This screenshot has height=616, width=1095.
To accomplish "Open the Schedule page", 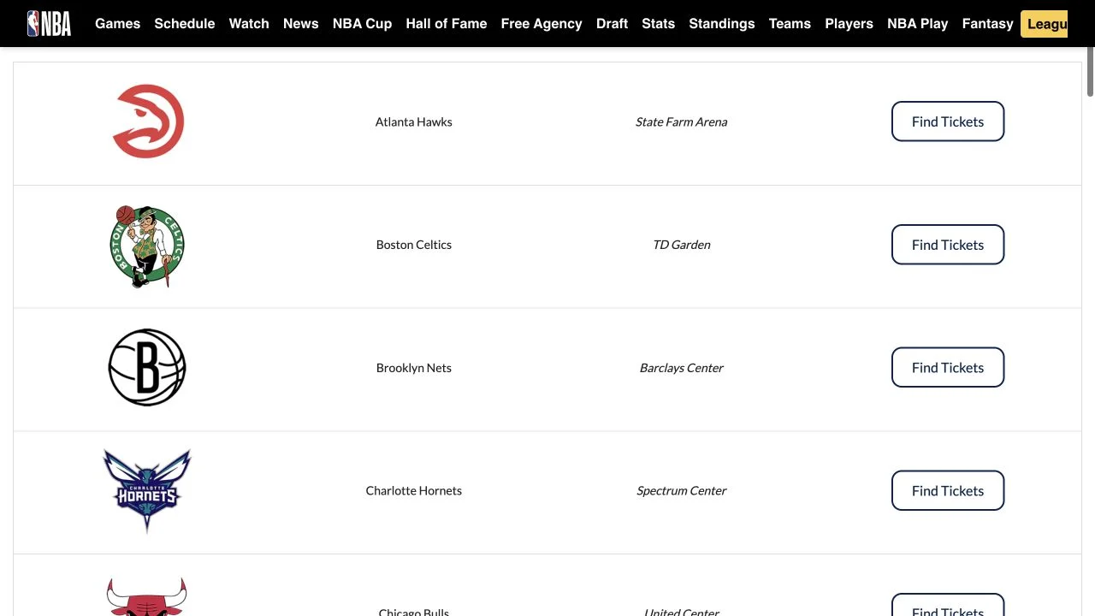I will 185,23.
